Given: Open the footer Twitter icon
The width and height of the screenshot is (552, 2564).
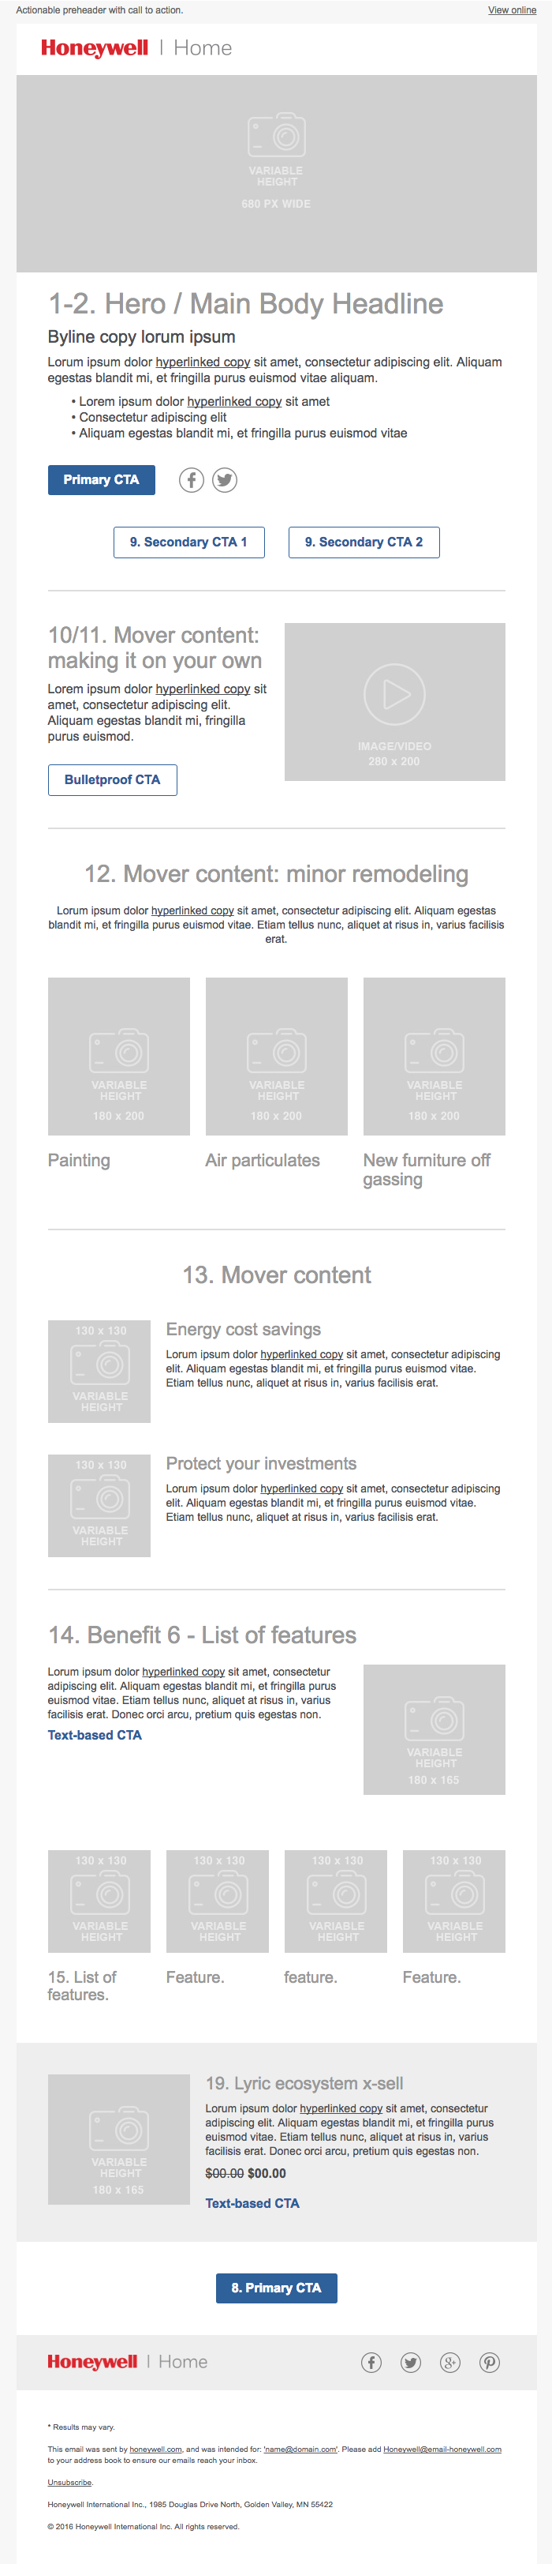Looking at the screenshot, I should 411,2362.
